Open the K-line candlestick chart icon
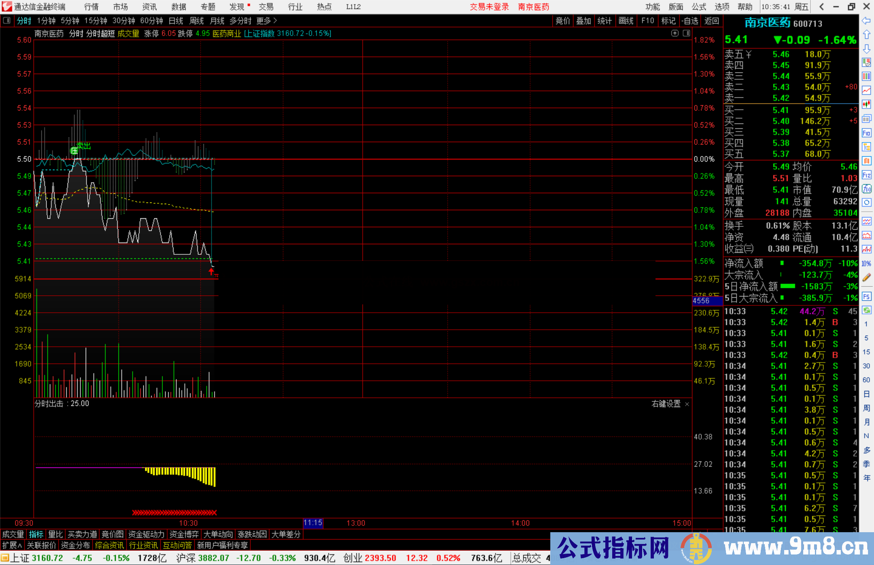 coord(866,104)
